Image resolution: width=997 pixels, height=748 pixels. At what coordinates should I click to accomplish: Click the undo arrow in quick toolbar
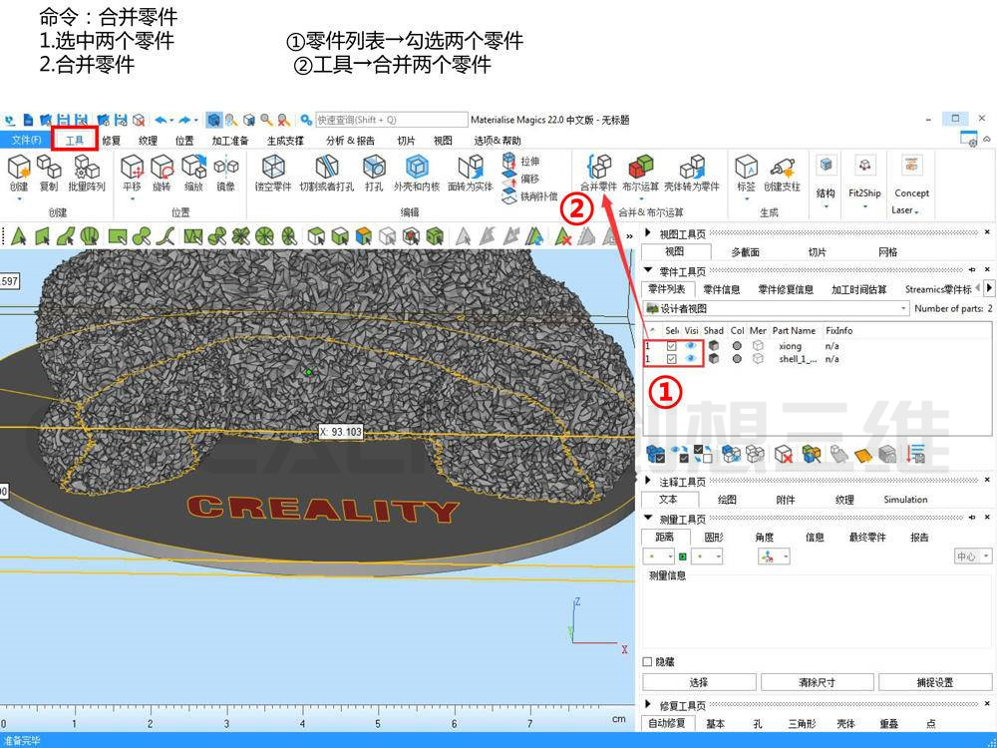(x=161, y=120)
